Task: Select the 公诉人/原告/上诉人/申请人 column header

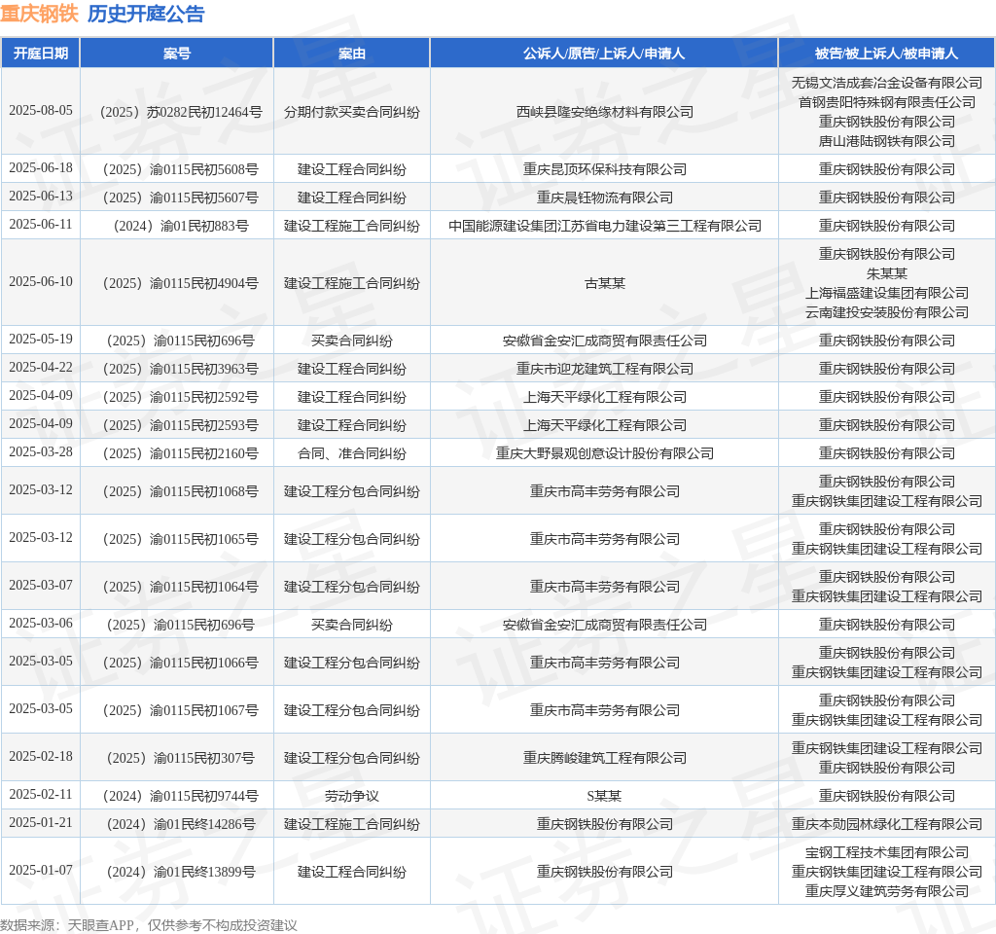Action: [x=604, y=54]
